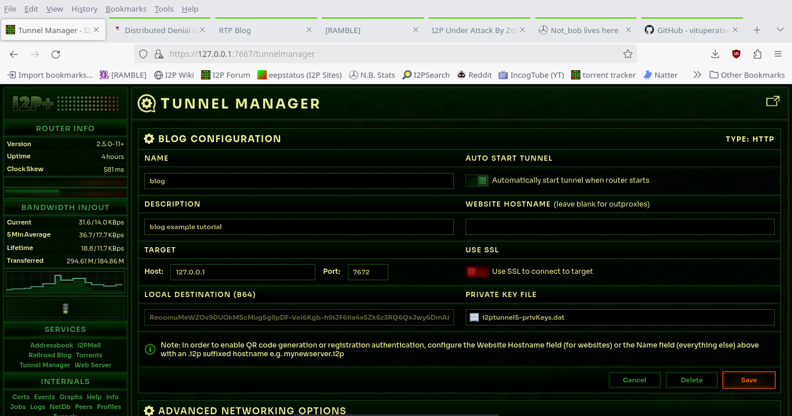Click the Description input field

tap(299, 227)
